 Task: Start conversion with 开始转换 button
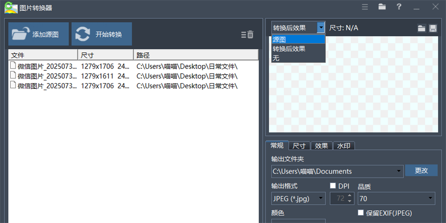coord(101,34)
